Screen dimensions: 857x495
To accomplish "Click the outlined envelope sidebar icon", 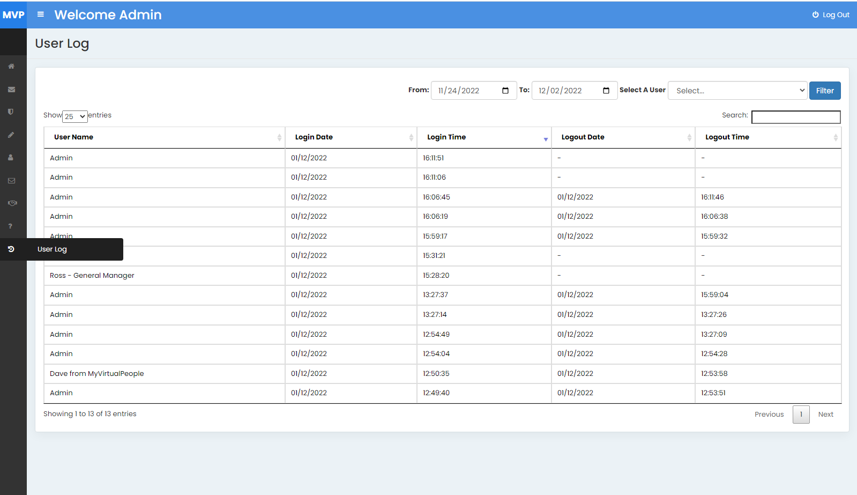I will [11, 181].
